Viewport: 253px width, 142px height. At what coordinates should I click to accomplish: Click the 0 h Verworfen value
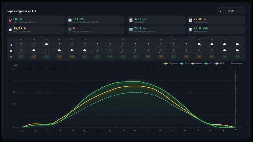[76, 28]
